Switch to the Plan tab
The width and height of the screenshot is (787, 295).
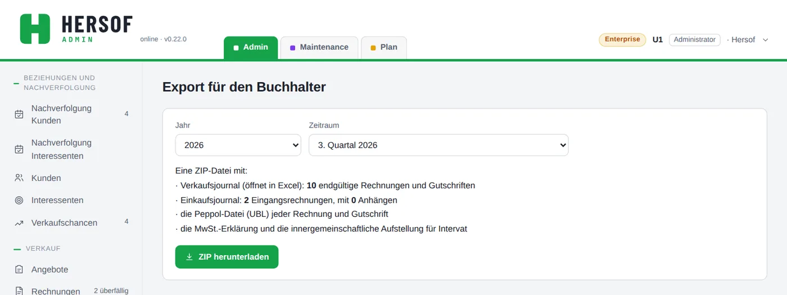pos(384,48)
